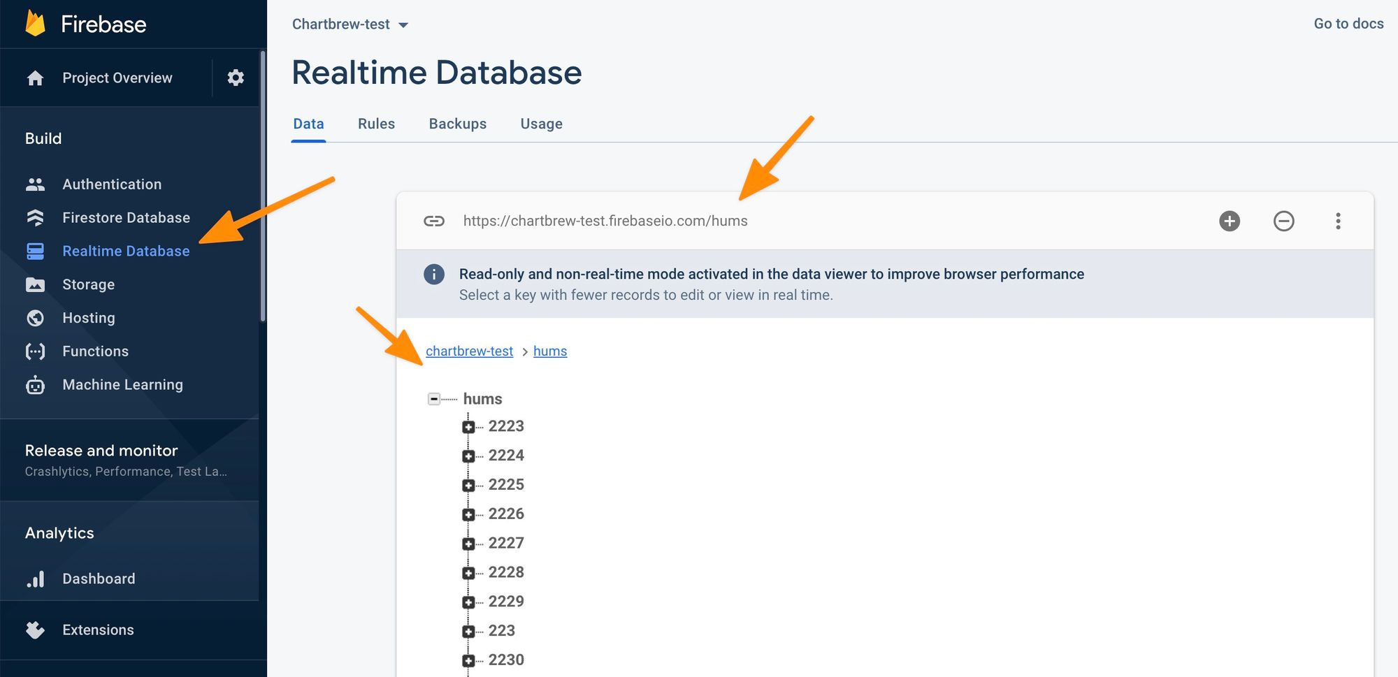Click the remove node minus icon
The image size is (1398, 677).
(1283, 221)
